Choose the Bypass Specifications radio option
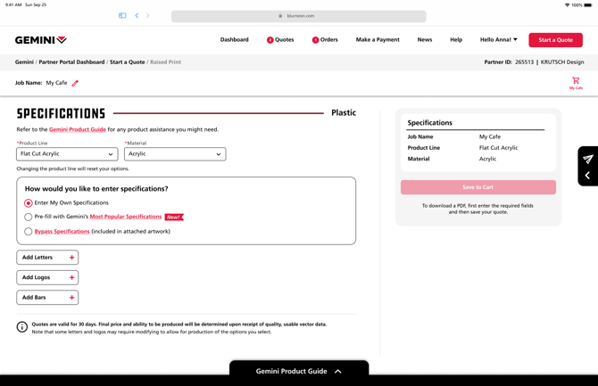The width and height of the screenshot is (598, 386). pyautogui.click(x=29, y=232)
